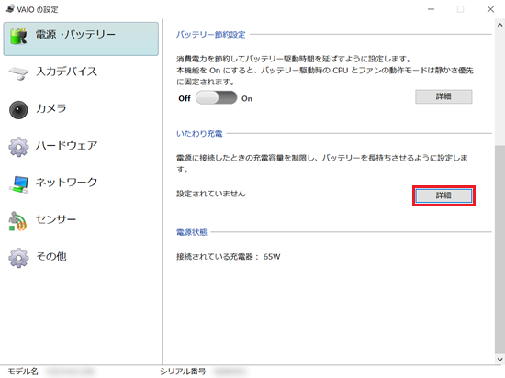Click the sensor person icon
The image size is (505, 378).
coord(17,221)
